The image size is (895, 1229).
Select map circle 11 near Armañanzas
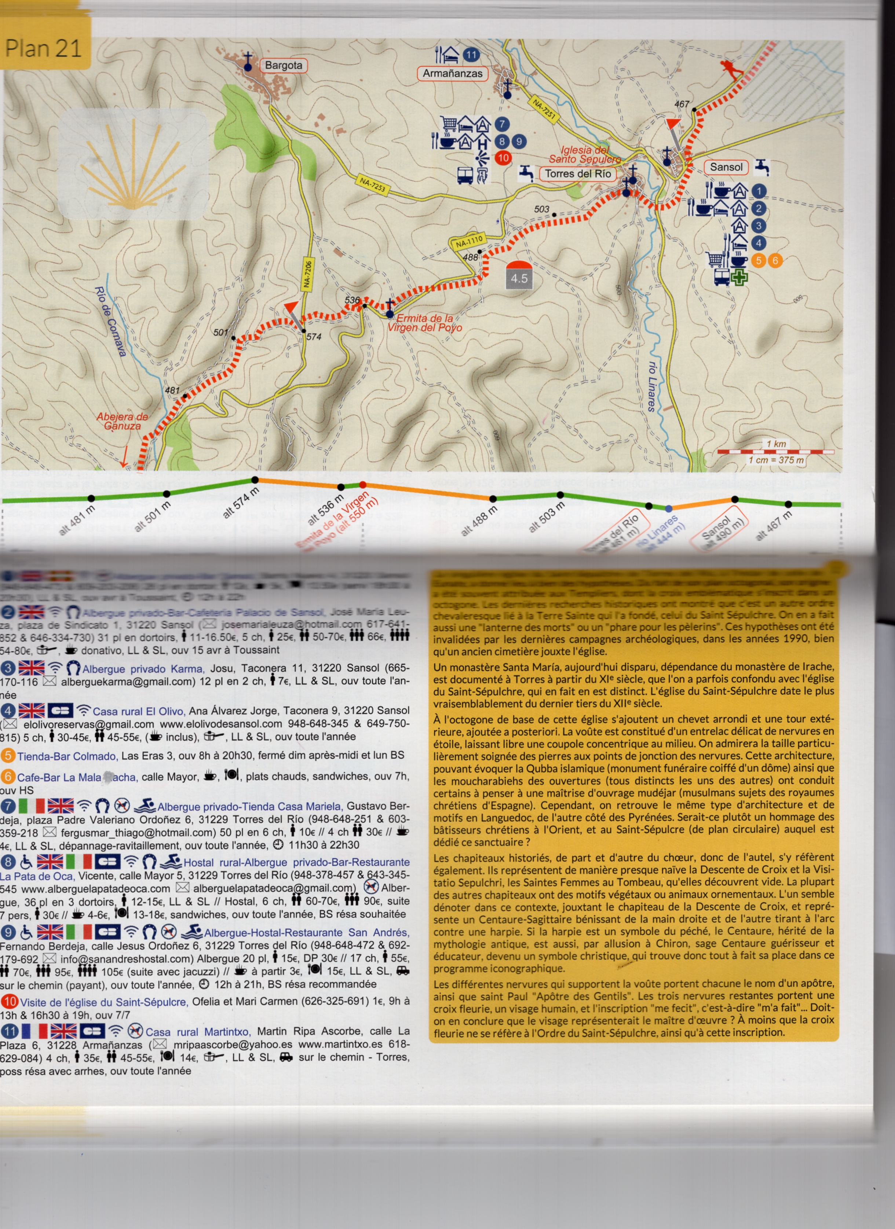[471, 55]
